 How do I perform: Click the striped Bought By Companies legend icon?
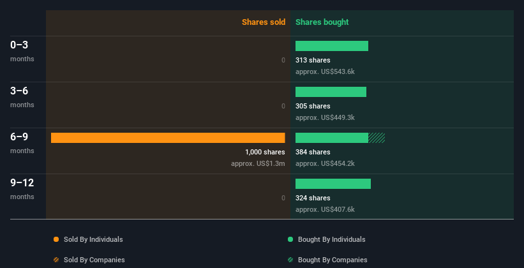click(290, 260)
